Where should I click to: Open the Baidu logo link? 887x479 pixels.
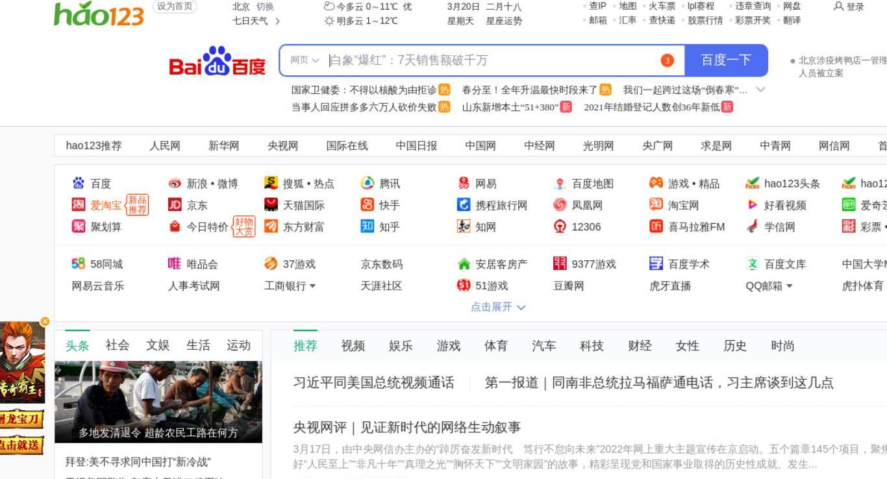218,61
